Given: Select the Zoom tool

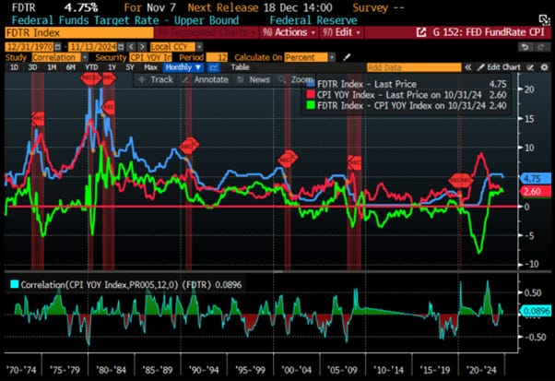Looking at the screenshot, I should click(296, 79).
